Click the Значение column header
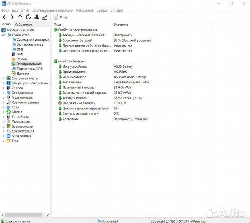 point(121,24)
